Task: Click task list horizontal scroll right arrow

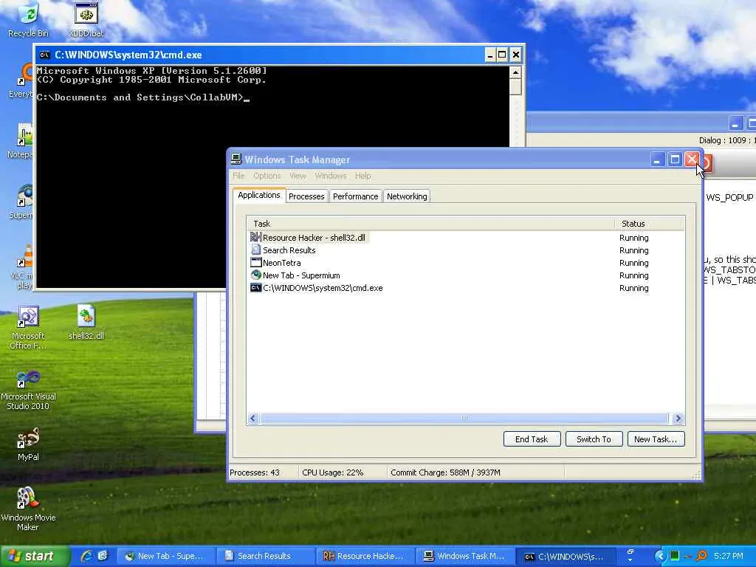Action: point(678,419)
